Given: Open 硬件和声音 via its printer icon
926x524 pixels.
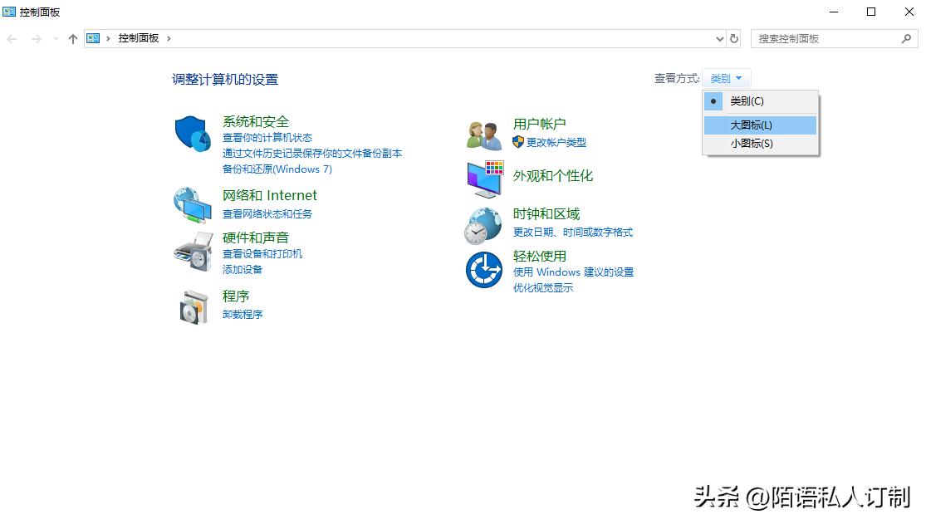Looking at the screenshot, I should pyautogui.click(x=192, y=252).
